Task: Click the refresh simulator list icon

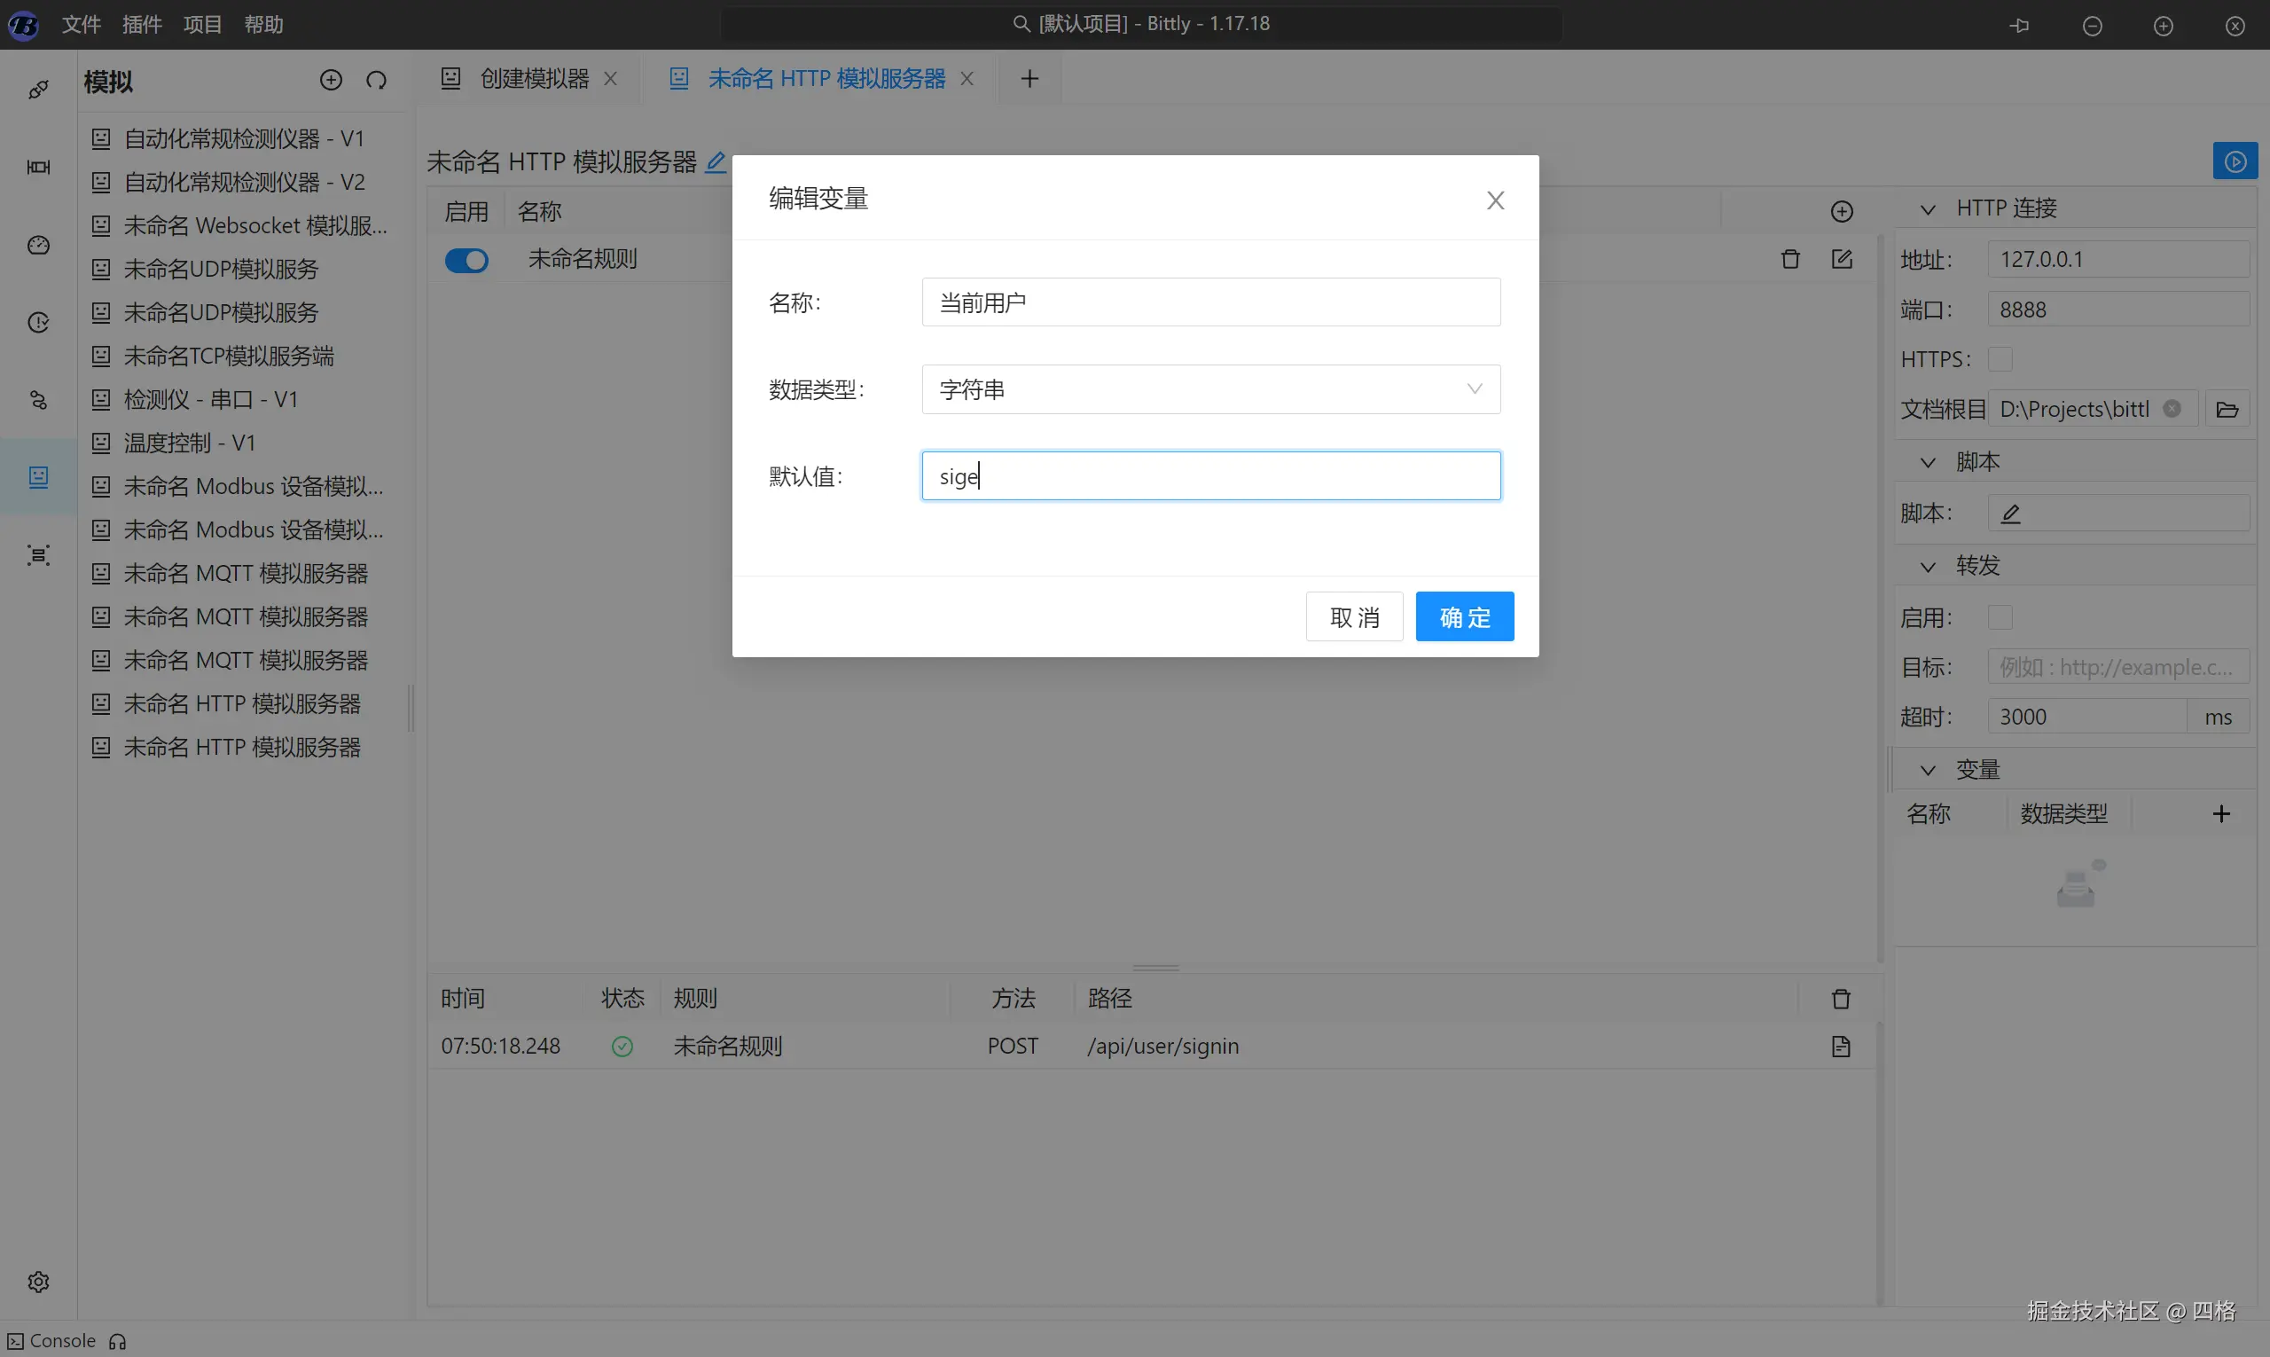Action: click(376, 81)
